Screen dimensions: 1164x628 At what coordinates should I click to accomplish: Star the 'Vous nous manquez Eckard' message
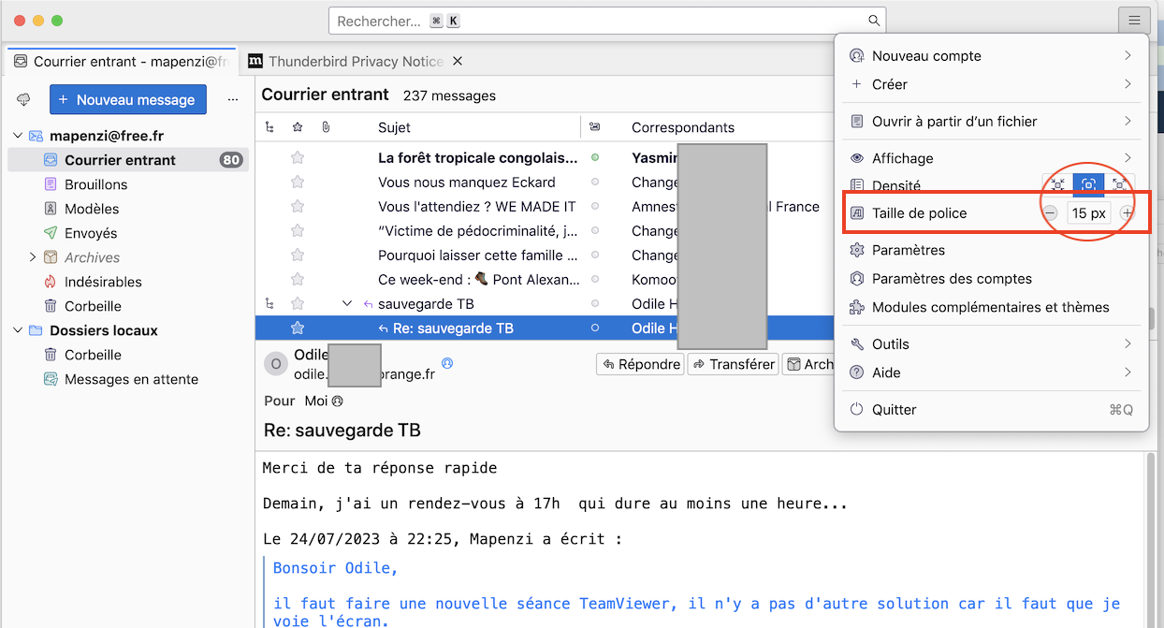[298, 183]
